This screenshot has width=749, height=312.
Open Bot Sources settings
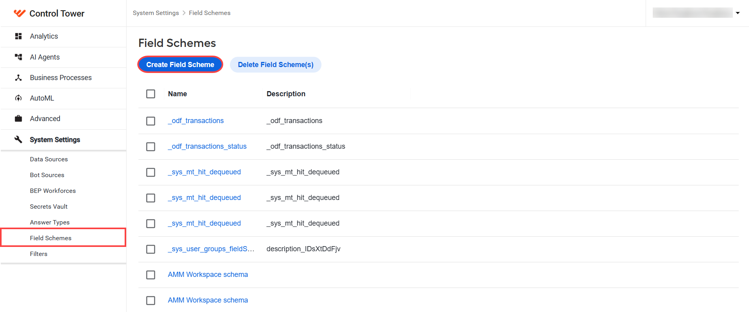[47, 175]
